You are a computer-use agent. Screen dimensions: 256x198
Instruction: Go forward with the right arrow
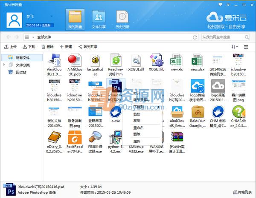click(17, 37)
